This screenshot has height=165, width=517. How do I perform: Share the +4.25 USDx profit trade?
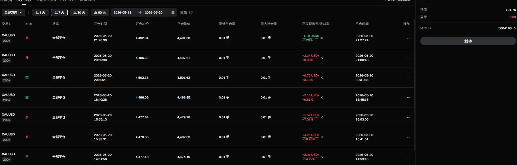coord(322,137)
